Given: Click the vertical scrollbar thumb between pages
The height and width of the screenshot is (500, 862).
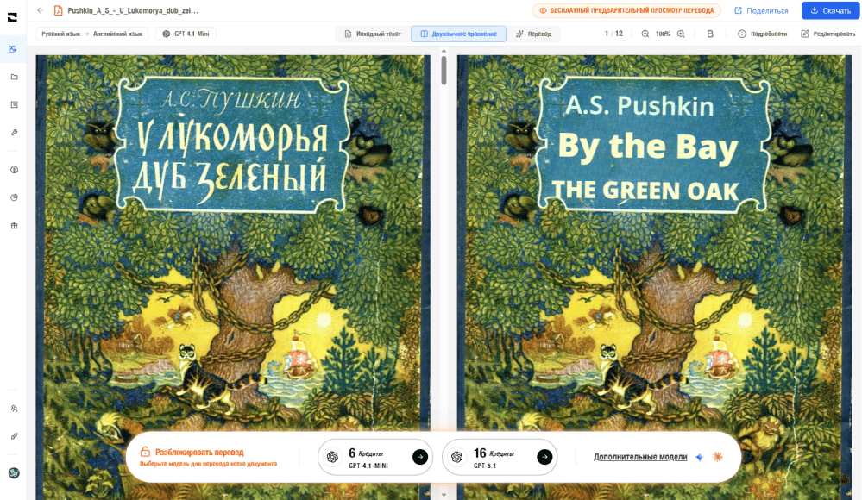Looking at the screenshot, I should pos(444,71).
